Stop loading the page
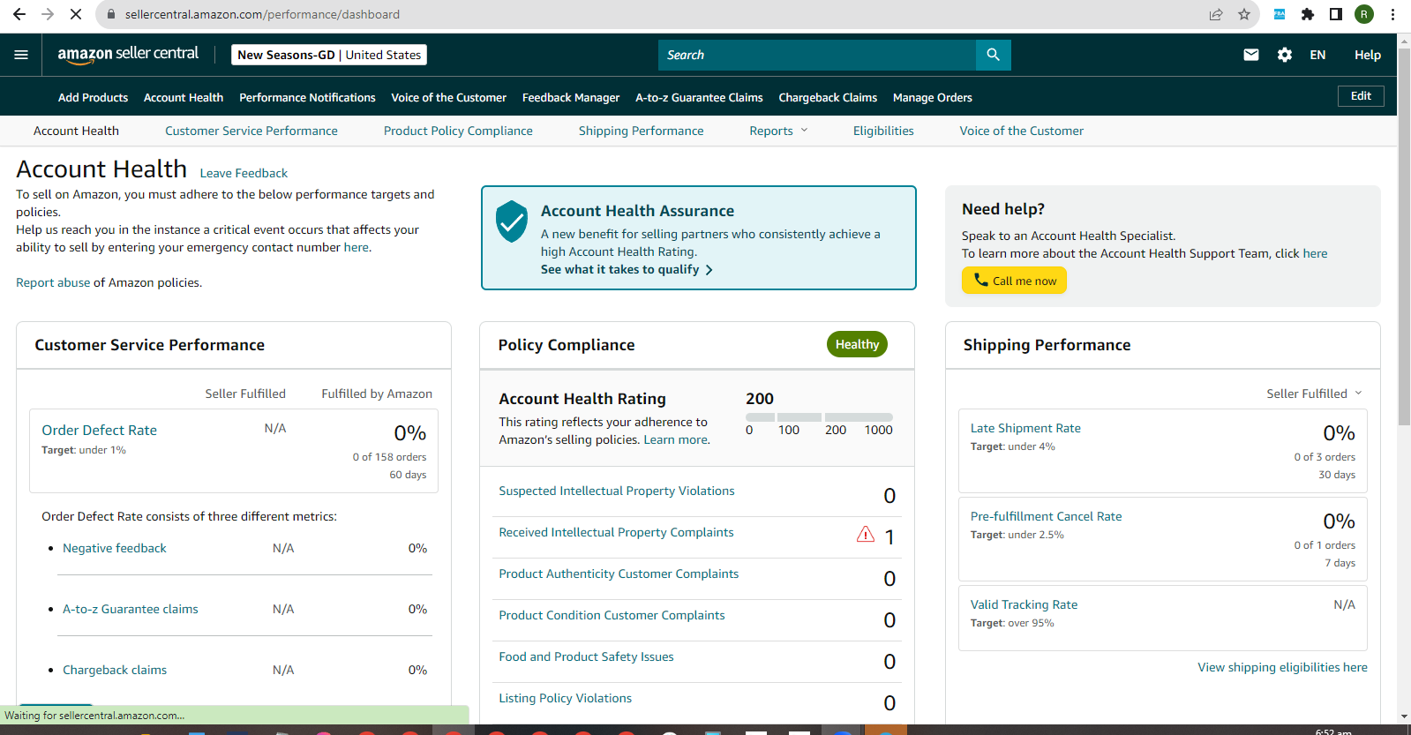Image resolution: width=1411 pixels, height=735 pixels. point(76,14)
